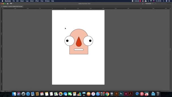Open the Type menu

tap(27, 1)
